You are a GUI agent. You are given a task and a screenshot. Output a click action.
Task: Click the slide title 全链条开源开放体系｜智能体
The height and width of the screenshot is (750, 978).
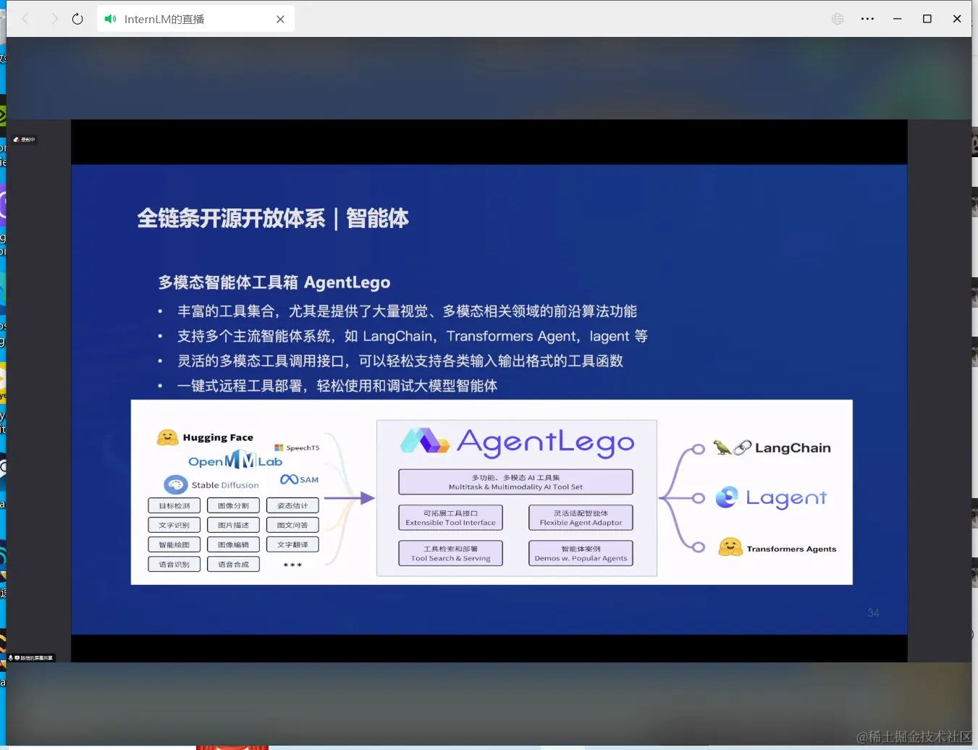tap(273, 218)
